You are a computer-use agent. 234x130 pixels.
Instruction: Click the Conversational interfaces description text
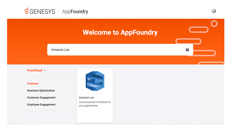[x=95, y=104]
